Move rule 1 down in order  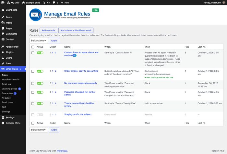55,53
